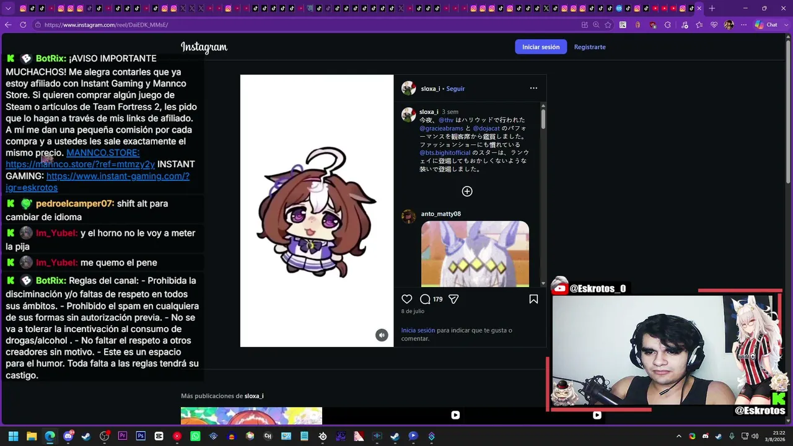The image size is (793, 446).
Task: Open the Windows Start menu
Action: click(x=14, y=436)
